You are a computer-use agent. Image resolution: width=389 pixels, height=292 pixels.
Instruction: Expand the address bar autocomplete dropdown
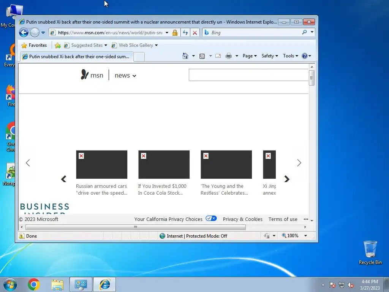coord(167,33)
